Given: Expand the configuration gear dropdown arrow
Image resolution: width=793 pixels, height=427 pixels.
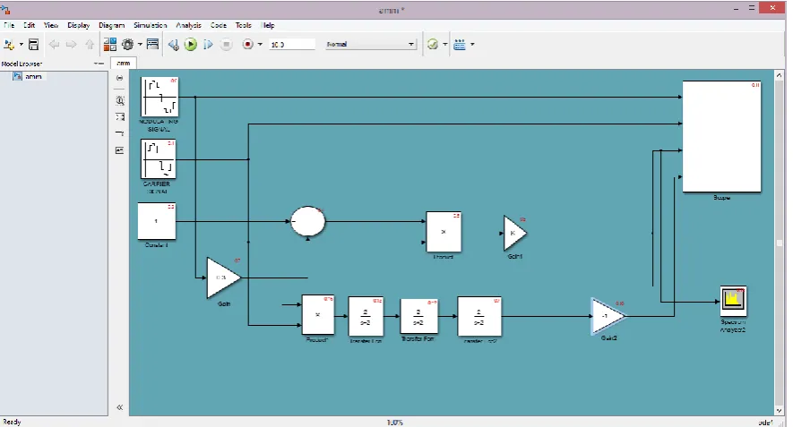Looking at the screenshot, I should [140, 45].
